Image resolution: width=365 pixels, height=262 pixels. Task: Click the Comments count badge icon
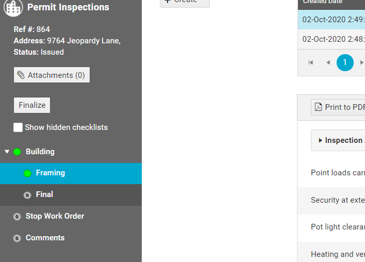pos(17,238)
